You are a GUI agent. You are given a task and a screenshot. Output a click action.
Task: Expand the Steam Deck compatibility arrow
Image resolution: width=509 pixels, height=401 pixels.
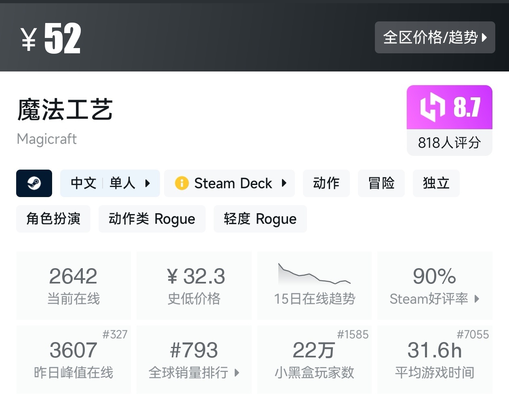(284, 183)
